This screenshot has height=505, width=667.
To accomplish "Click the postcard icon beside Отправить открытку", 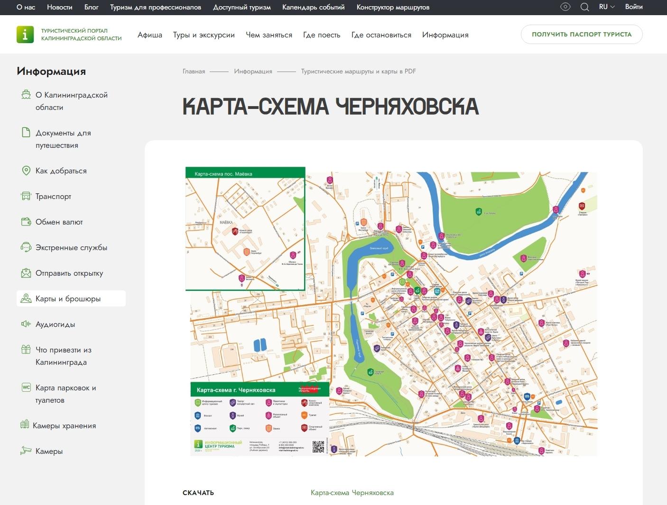I will (x=26, y=273).
